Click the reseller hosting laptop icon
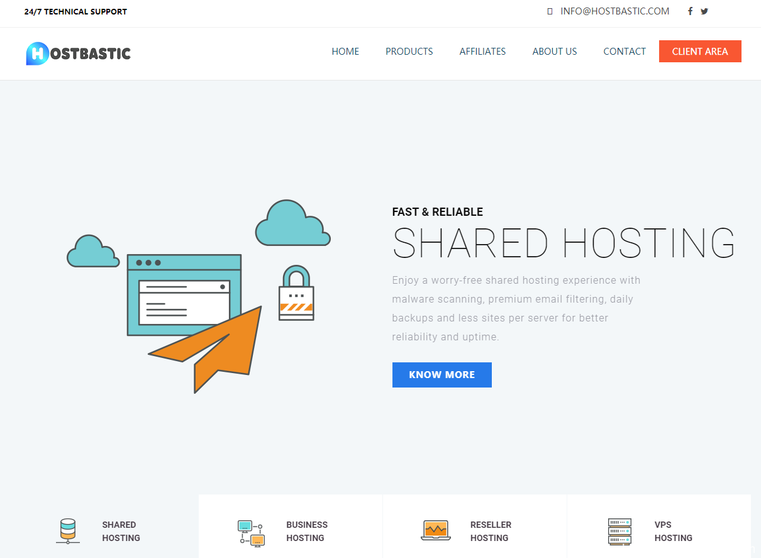Viewport: 761px width, 558px height. [435, 530]
